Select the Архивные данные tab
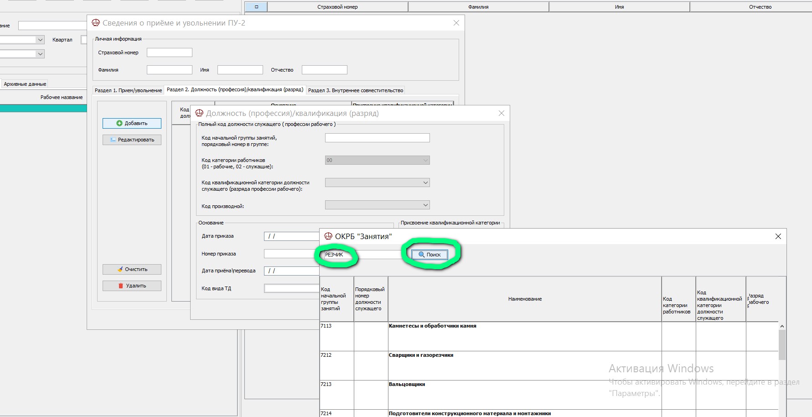 (25, 84)
